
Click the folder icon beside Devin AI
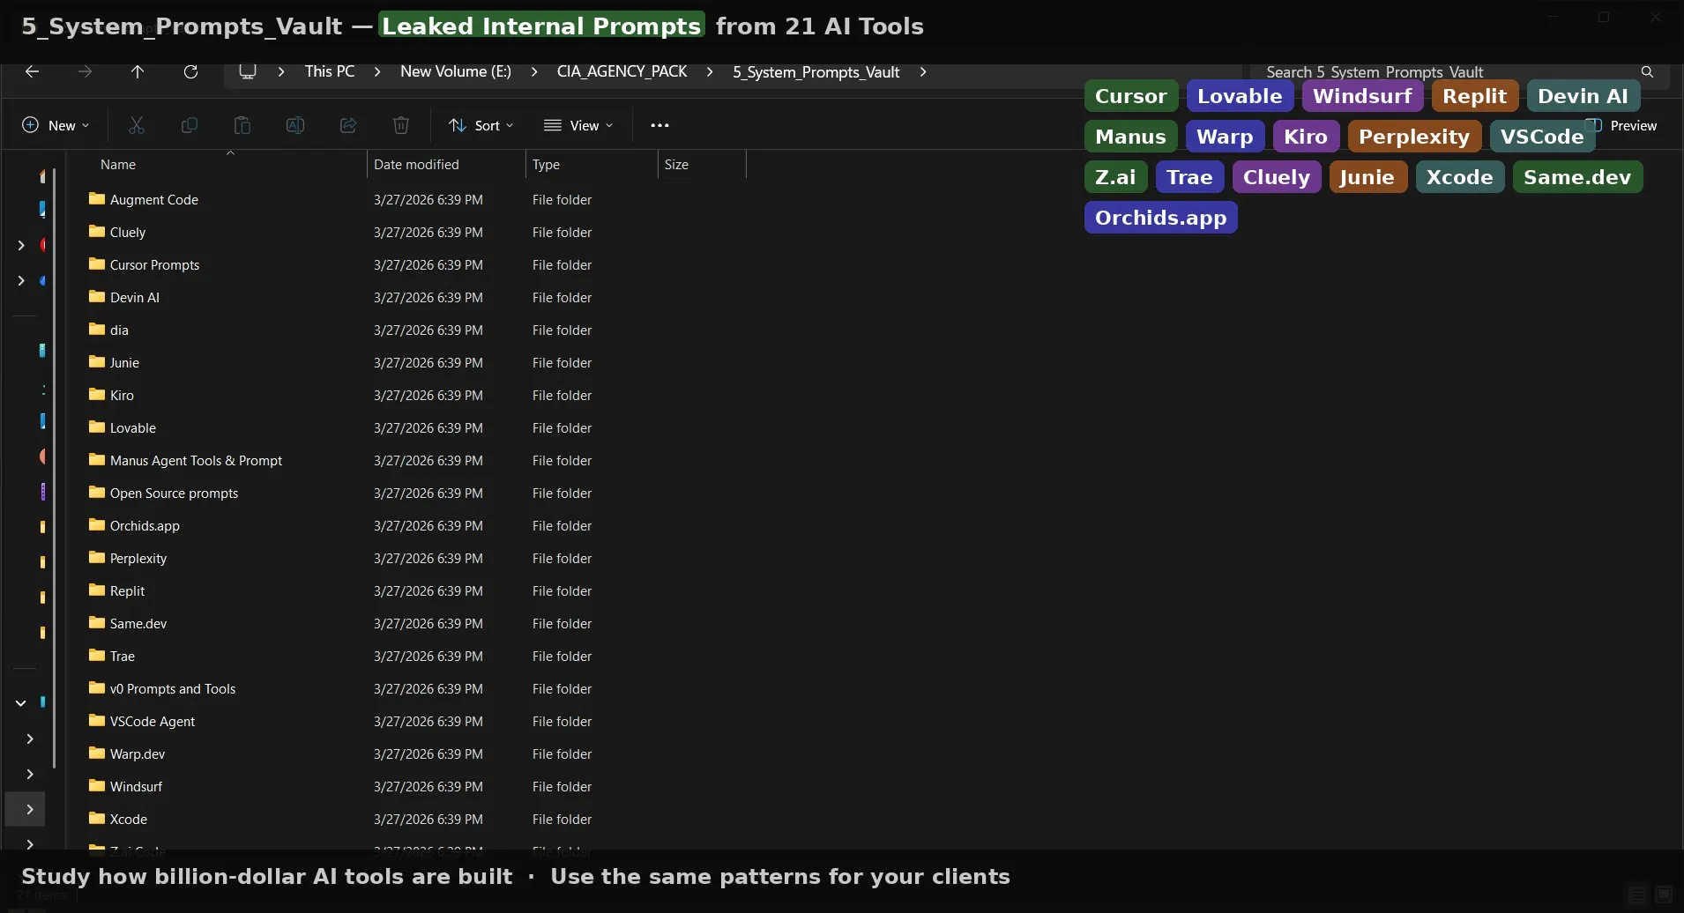coord(97,297)
